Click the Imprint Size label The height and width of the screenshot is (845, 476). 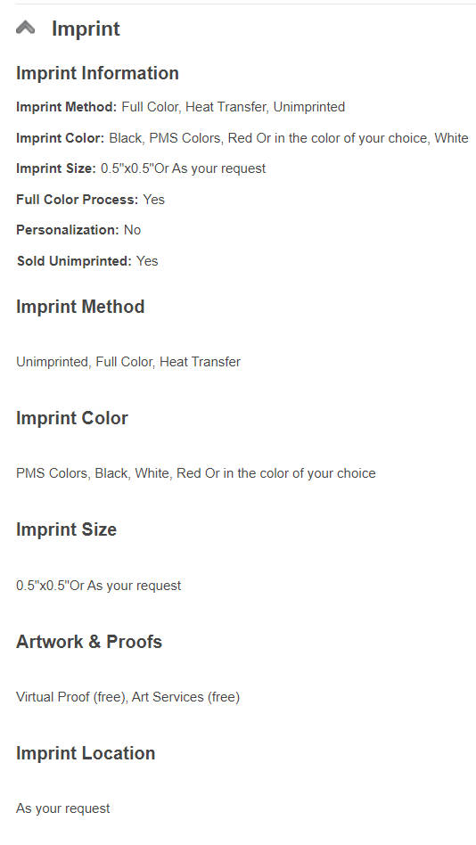click(x=56, y=168)
